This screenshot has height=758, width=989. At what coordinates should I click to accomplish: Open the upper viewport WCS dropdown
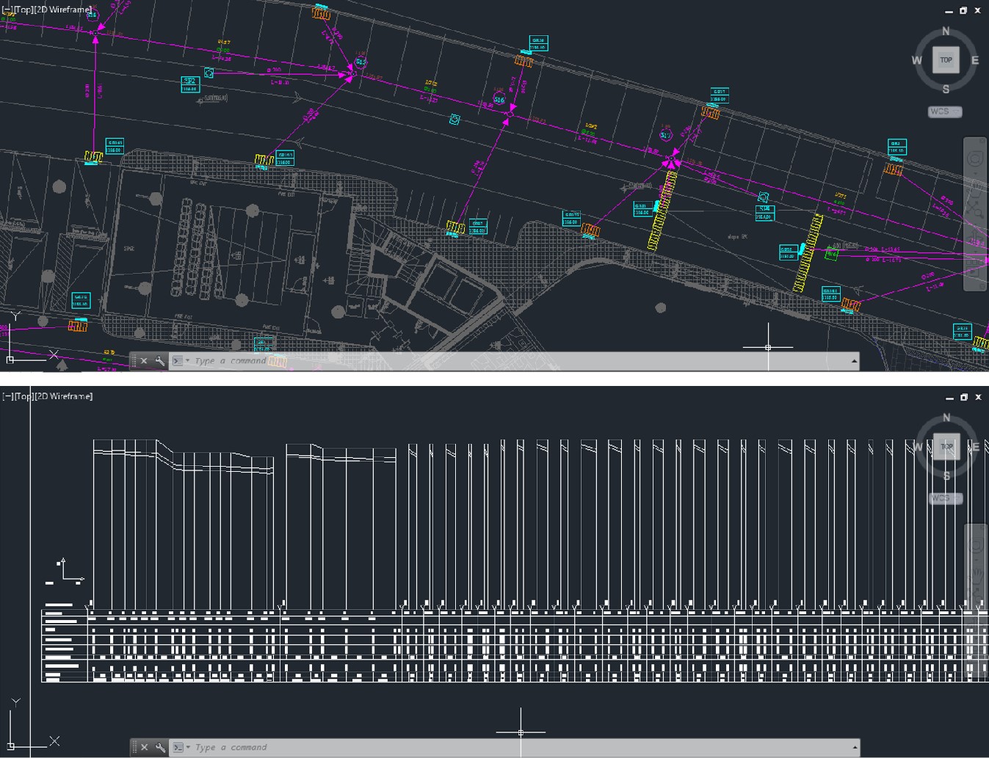pyautogui.click(x=945, y=112)
